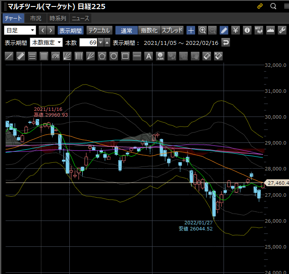This screenshot has width=289, height=274.
Task: Switch to the ニュース tab
Action: point(81,18)
